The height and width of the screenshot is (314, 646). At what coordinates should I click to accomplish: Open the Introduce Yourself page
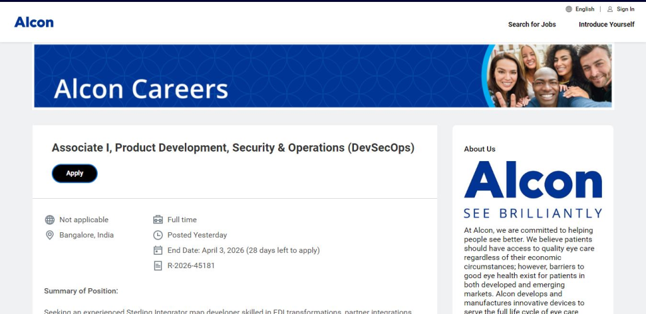[606, 25]
